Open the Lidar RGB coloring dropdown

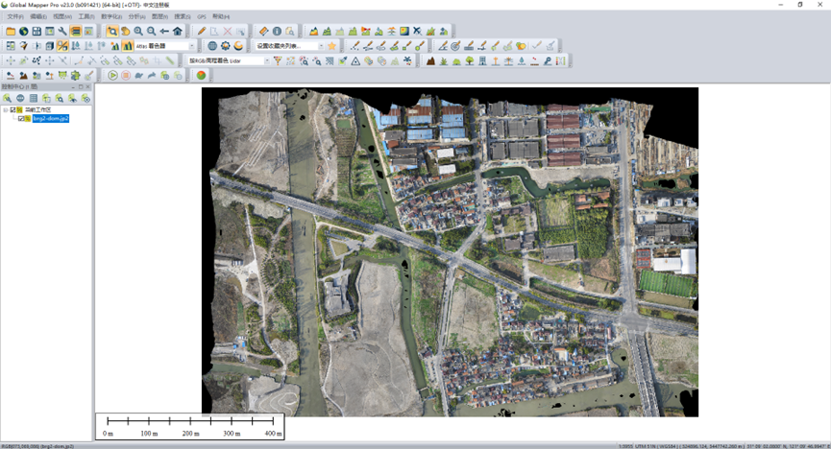266,60
